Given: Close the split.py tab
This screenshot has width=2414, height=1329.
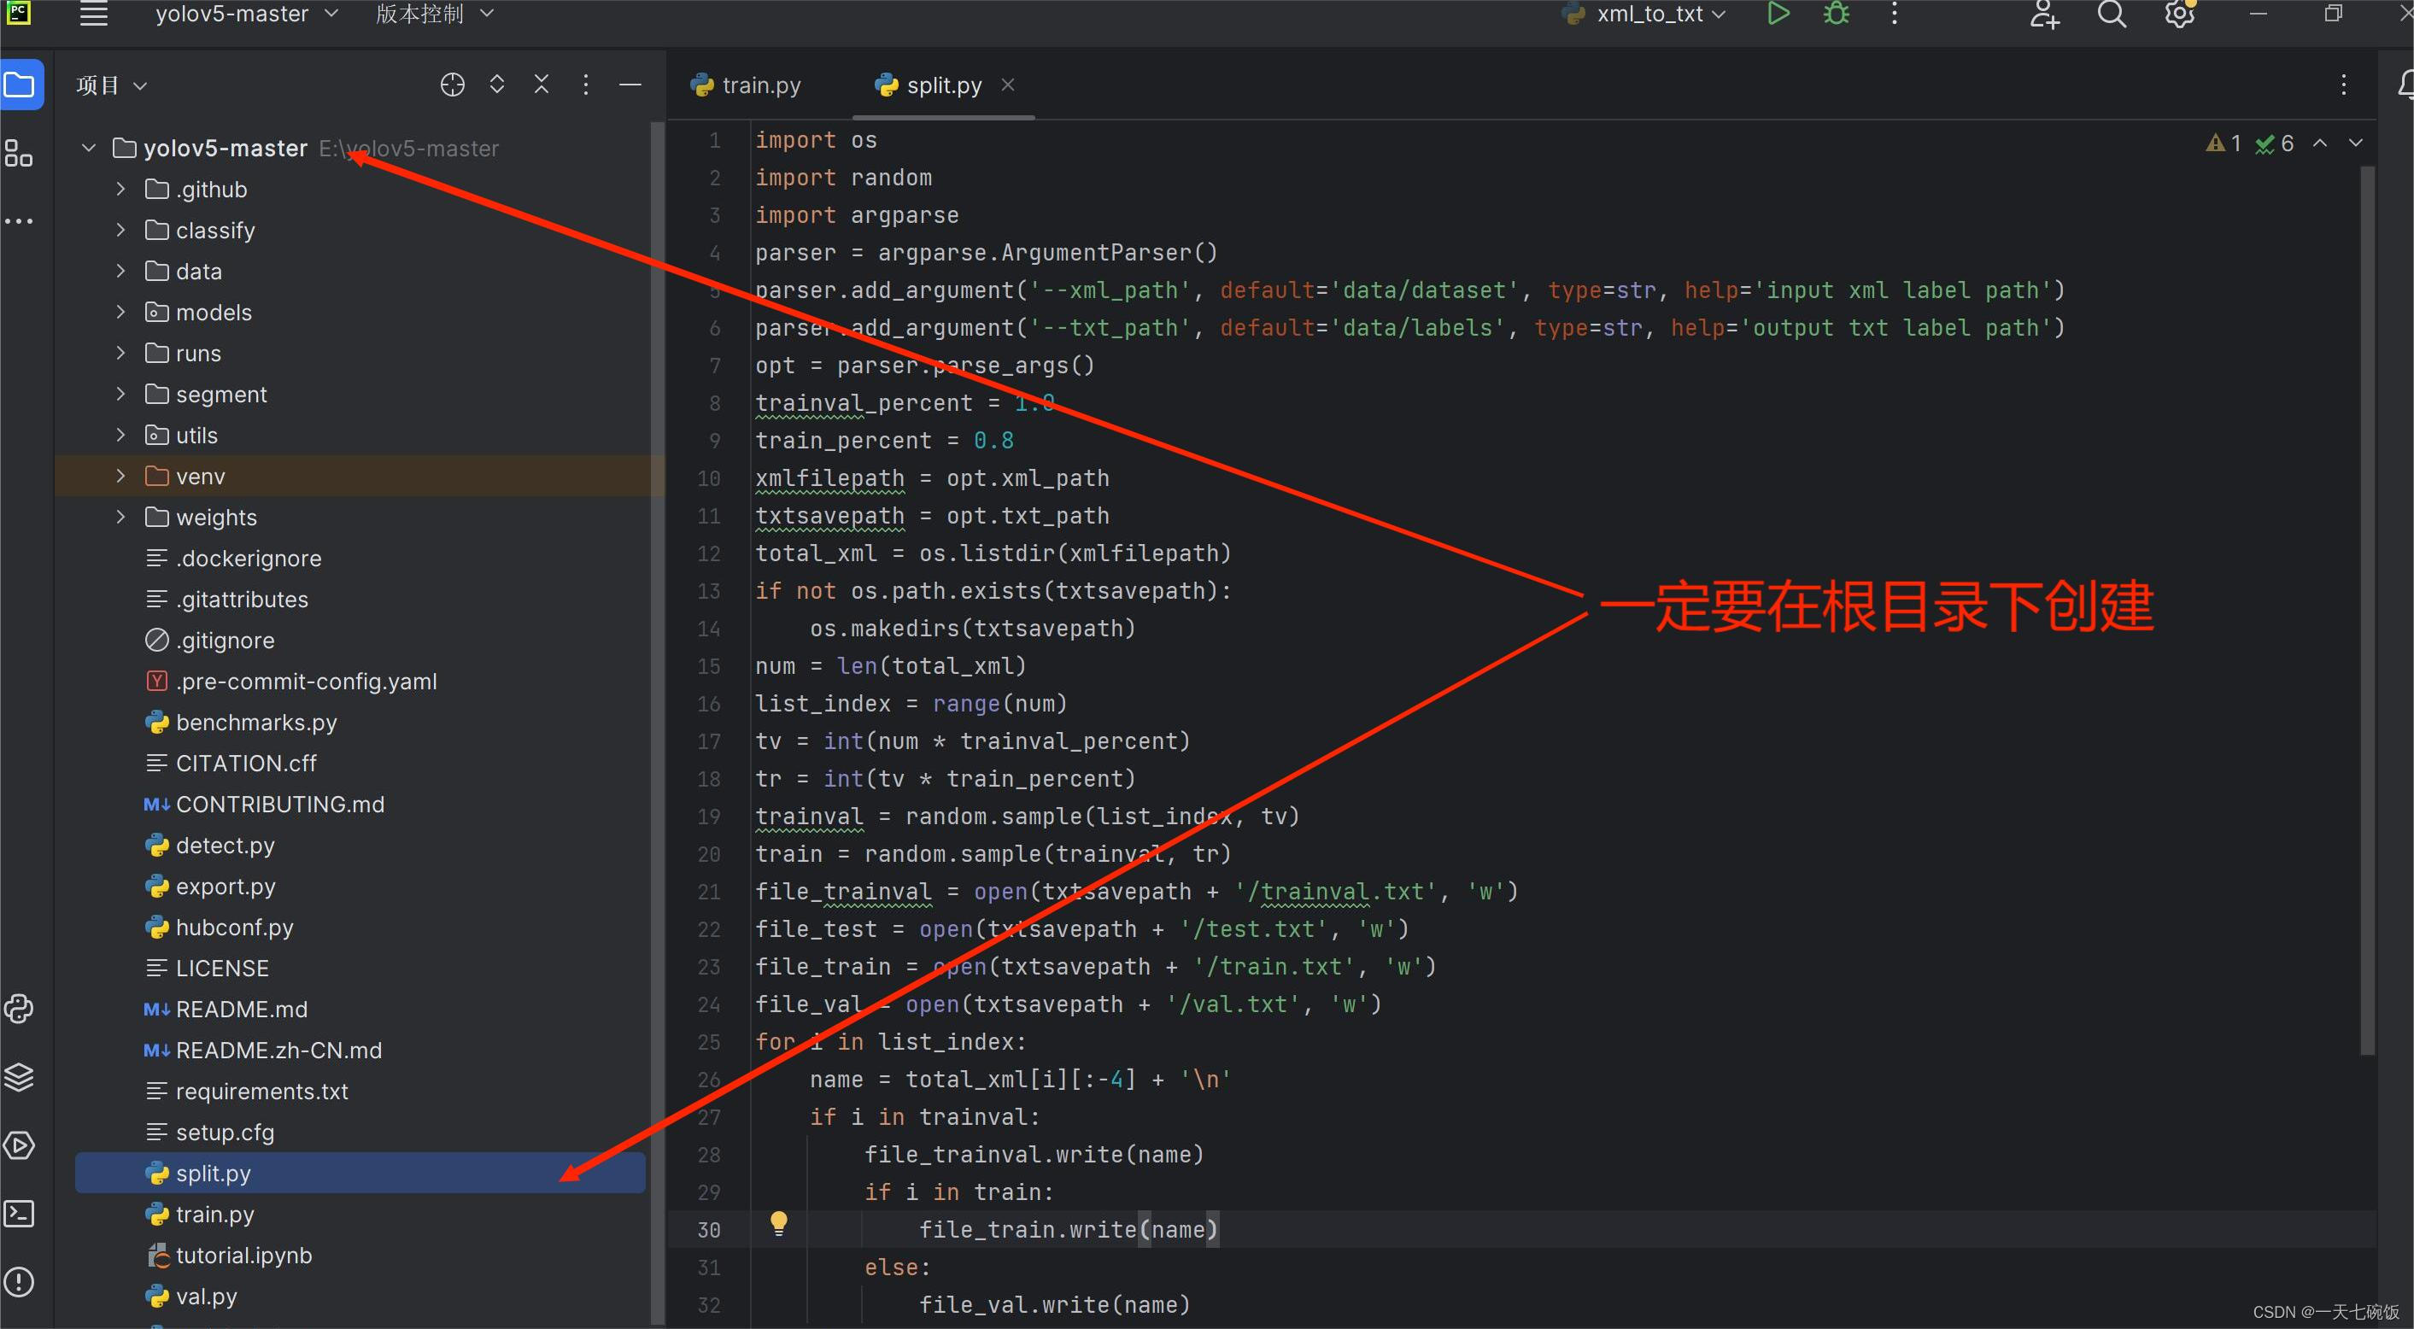Looking at the screenshot, I should (x=1008, y=85).
